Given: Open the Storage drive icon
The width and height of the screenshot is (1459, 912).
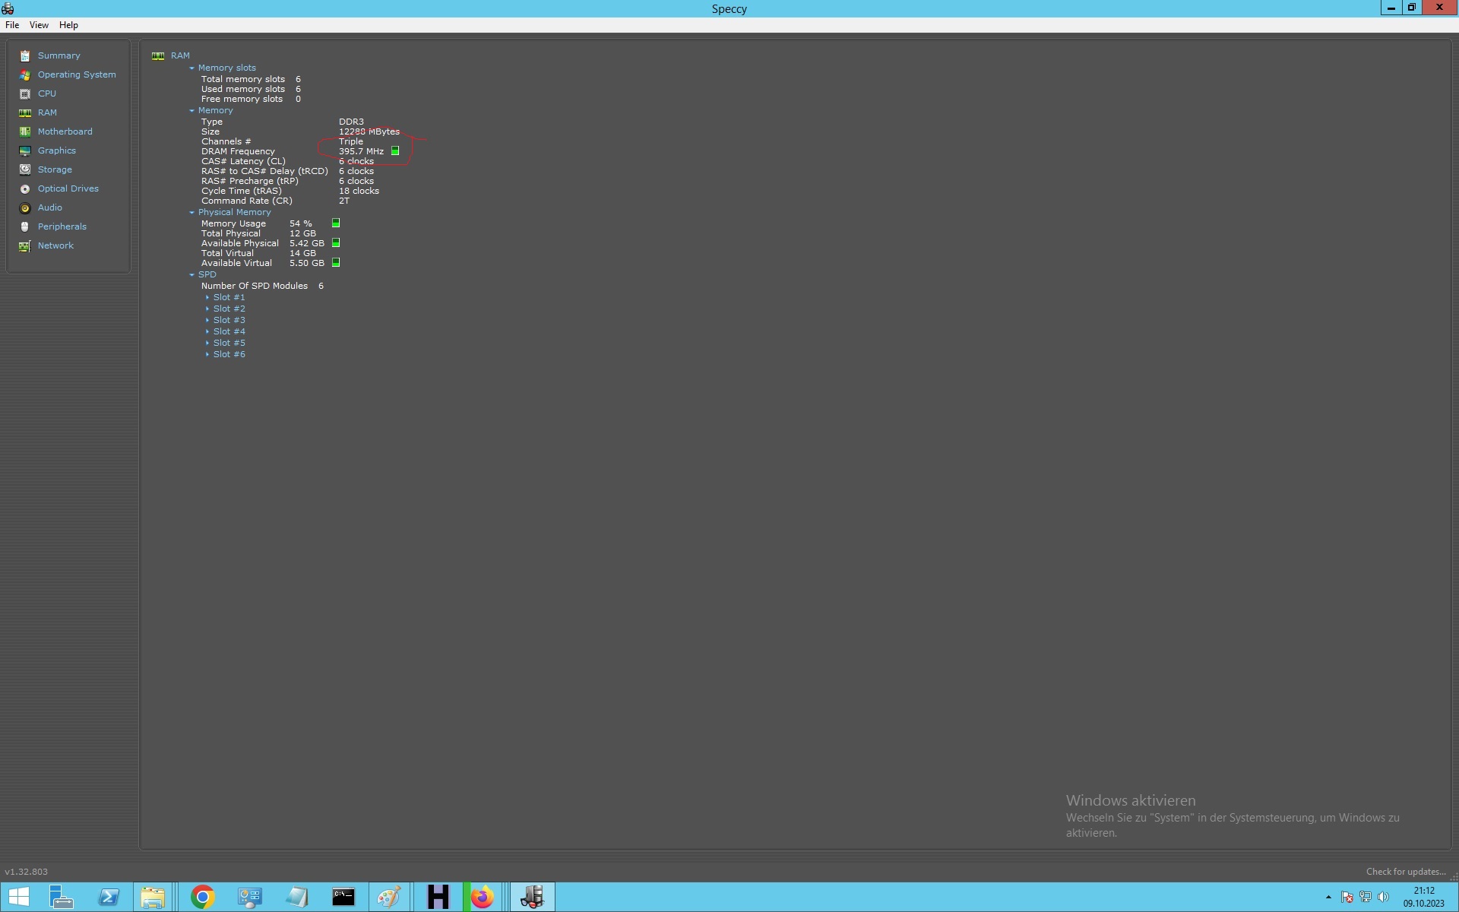Looking at the screenshot, I should [25, 169].
